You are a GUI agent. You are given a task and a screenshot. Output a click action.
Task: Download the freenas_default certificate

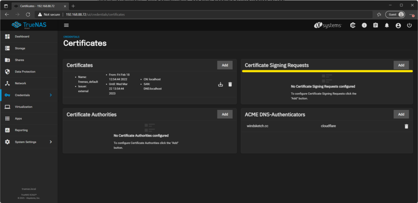click(220, 85)
